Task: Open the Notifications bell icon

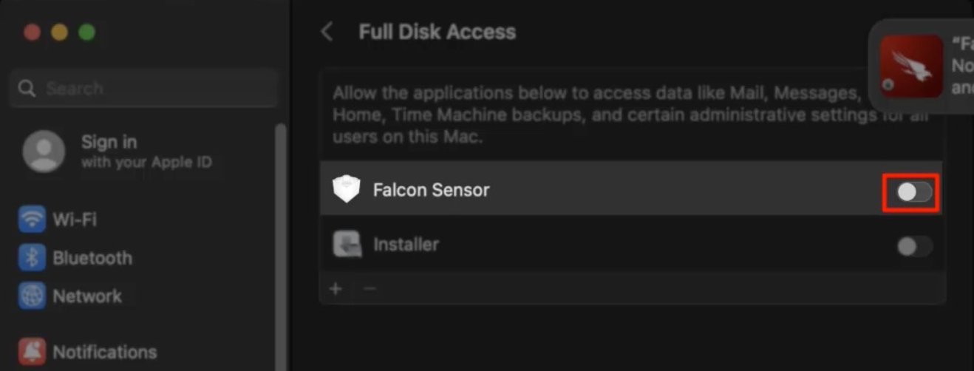Action: click(x=33, y=351)
